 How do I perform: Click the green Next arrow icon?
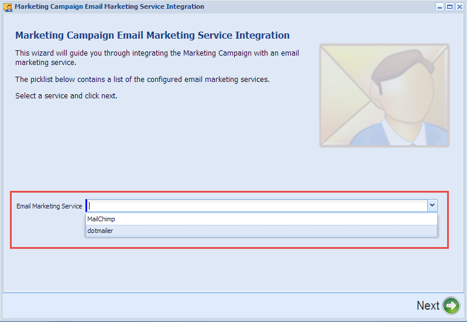(451, 306)
